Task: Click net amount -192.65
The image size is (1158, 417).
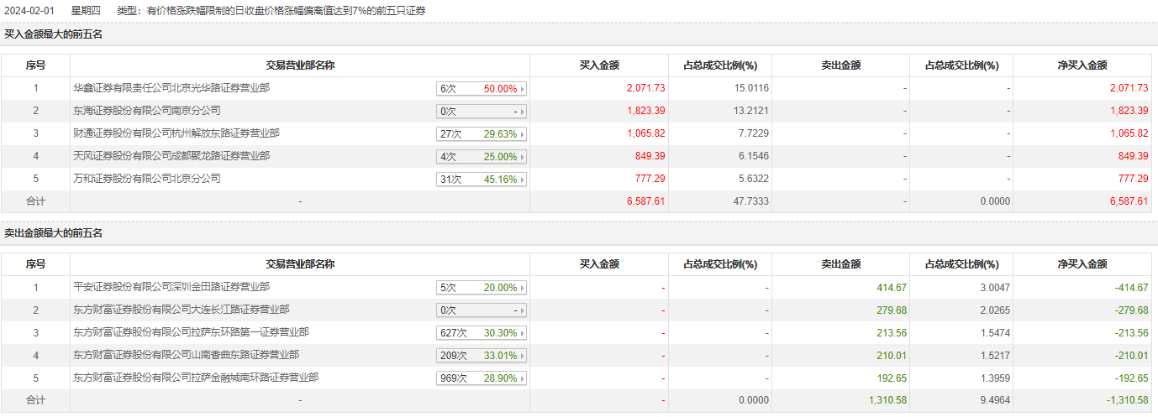Action: click(1131, 378)
